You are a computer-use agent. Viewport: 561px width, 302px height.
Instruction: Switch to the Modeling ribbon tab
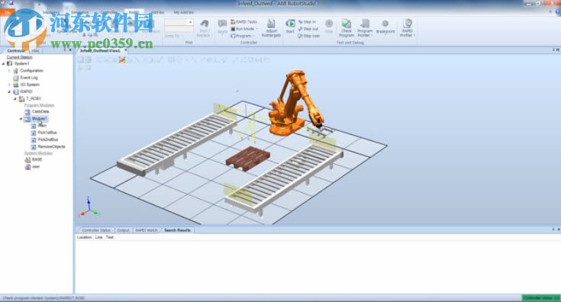pos(51,12)
